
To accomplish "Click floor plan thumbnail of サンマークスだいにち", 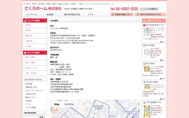I will tap(147, 86).
